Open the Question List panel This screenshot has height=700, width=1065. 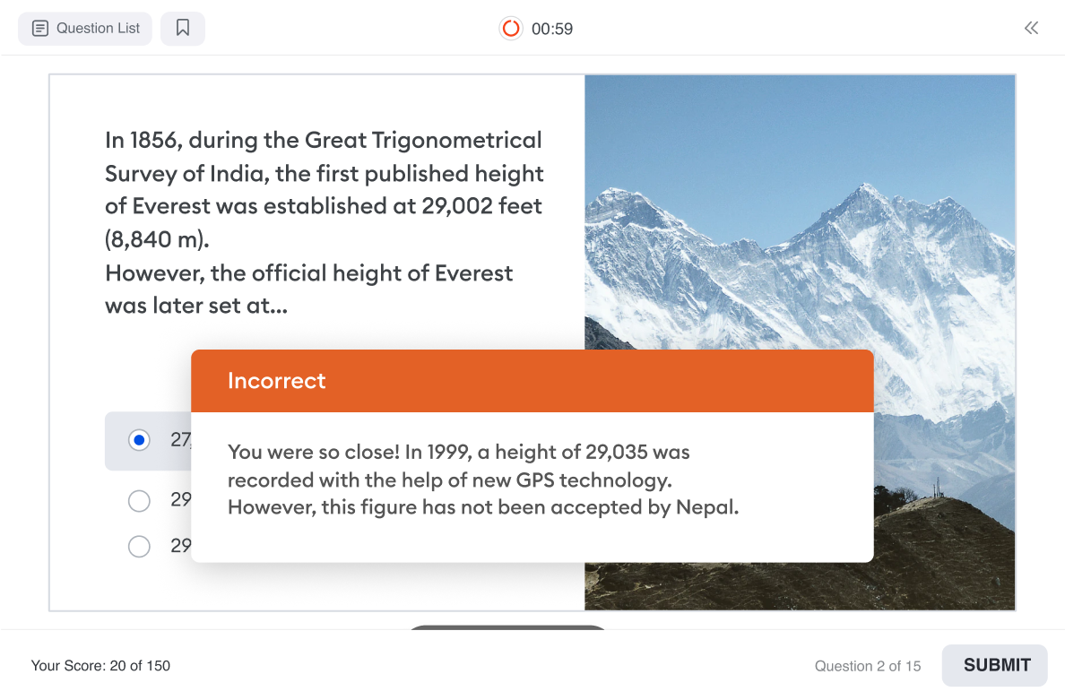point(85,29)
